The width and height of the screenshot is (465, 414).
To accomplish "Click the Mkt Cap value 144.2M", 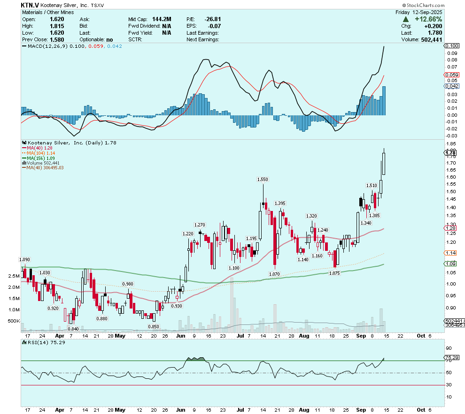I will (x=162, y=19).
